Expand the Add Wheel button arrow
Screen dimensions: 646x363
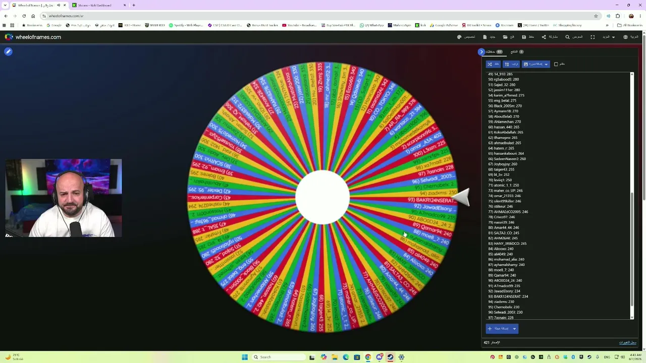click(x=514, y=329)
